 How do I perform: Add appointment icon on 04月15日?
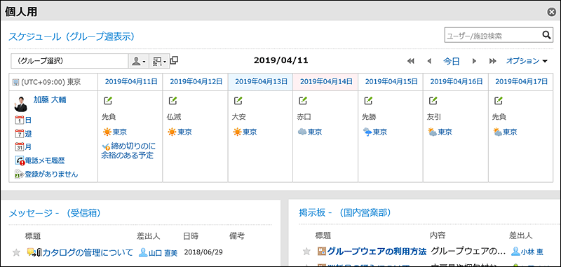point(368,101)
